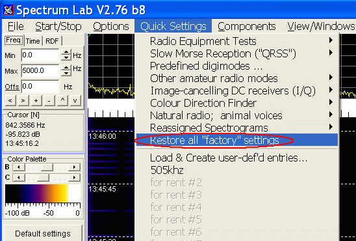Expand Colour Direction Finder submenu
356x241 pixels.
(237, 103)
